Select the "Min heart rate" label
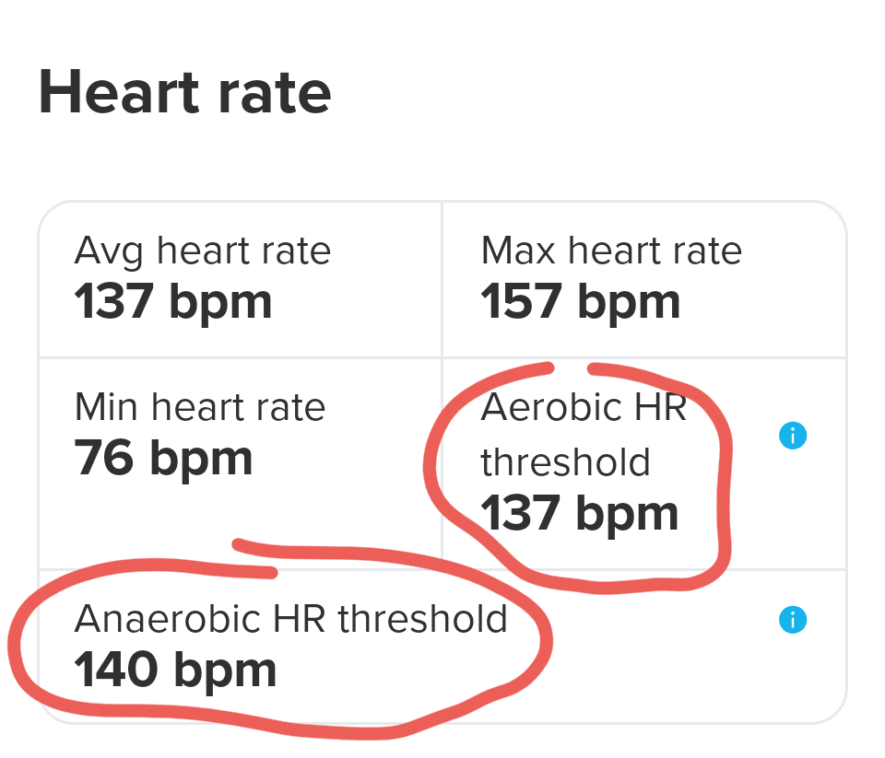Screen dimensions: 885x758 click(x=200, y=407)
